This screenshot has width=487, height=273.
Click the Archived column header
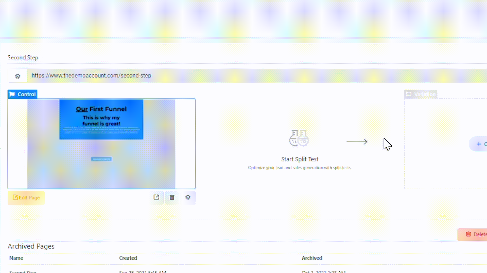tap(312, 258)
